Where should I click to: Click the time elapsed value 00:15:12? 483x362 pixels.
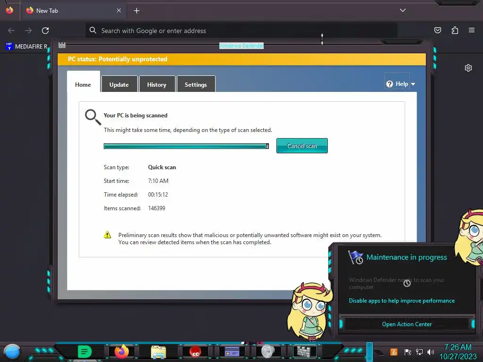[158, 195]
